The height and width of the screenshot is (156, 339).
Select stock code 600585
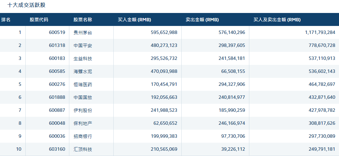[x=57, y=71]
